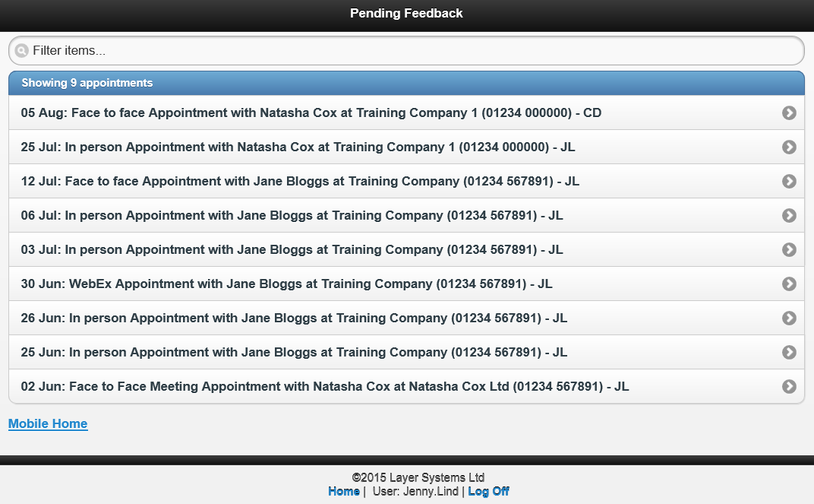814x504 pixels.
Task: Click the magnifier icon in the filter box
Action: [21, 50]
